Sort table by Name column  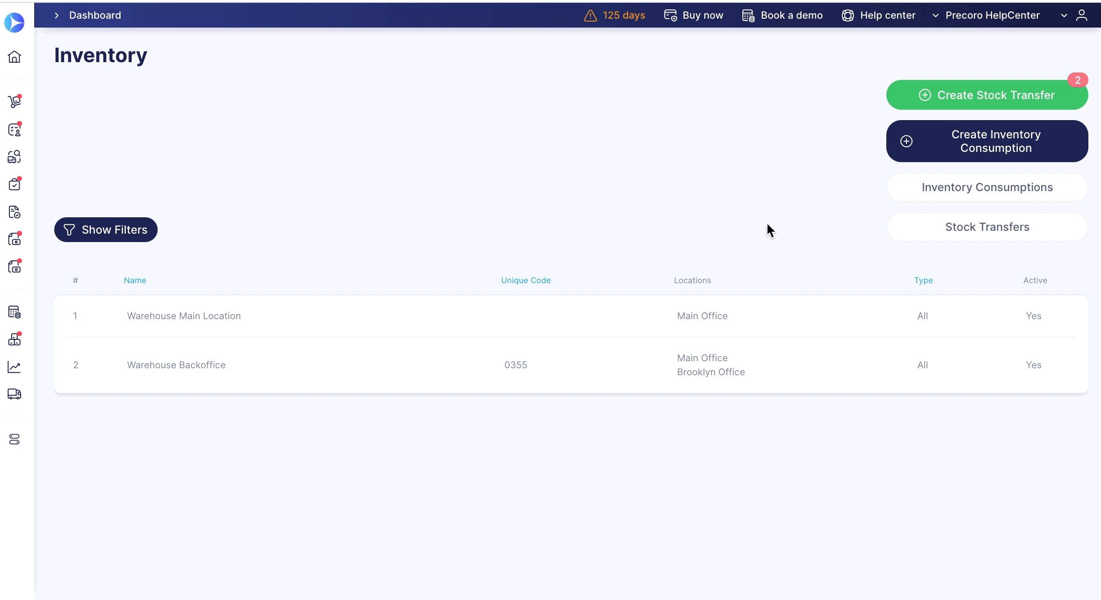[135, 280]
